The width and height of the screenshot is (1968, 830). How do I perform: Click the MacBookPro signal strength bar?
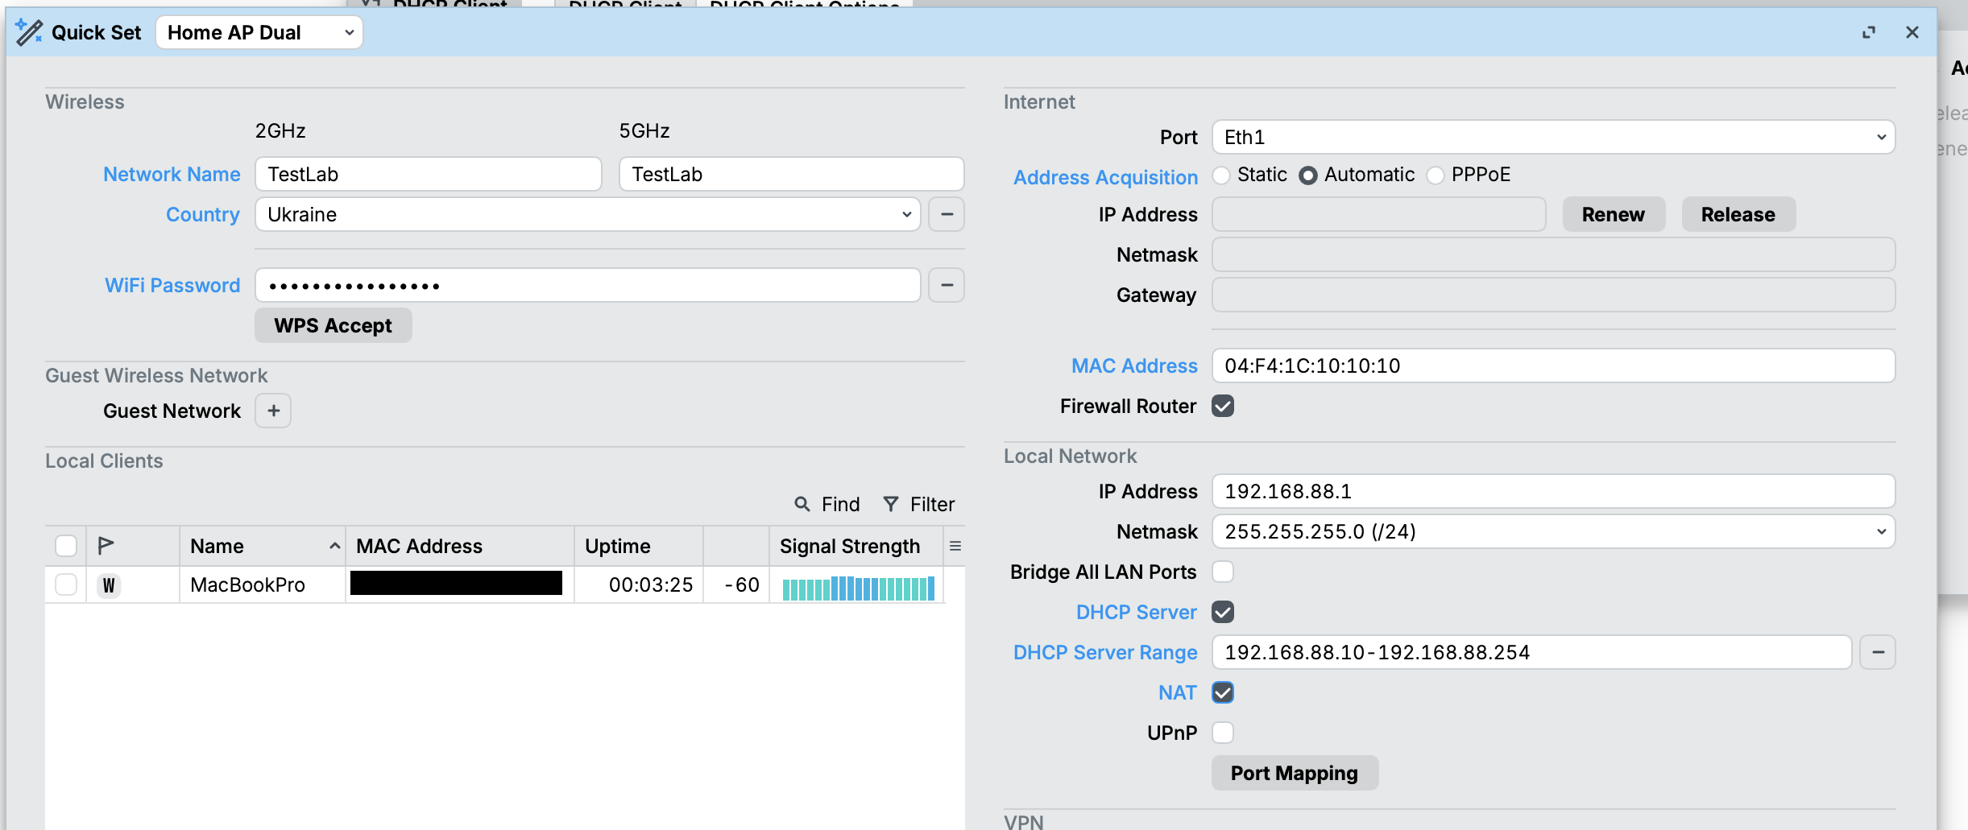[x=859, y=588]
